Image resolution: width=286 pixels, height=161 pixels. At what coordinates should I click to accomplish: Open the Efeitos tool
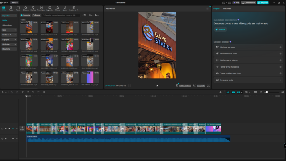point(33,8)
